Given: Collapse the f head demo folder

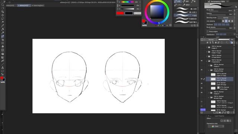Looking at the screenshot, I should (207, 61).
